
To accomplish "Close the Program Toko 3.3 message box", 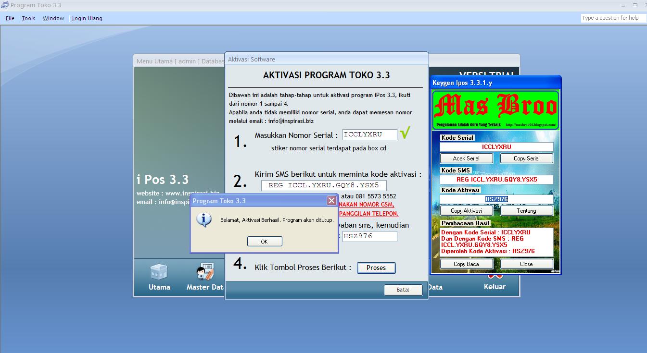I will [x=331, y=200].
